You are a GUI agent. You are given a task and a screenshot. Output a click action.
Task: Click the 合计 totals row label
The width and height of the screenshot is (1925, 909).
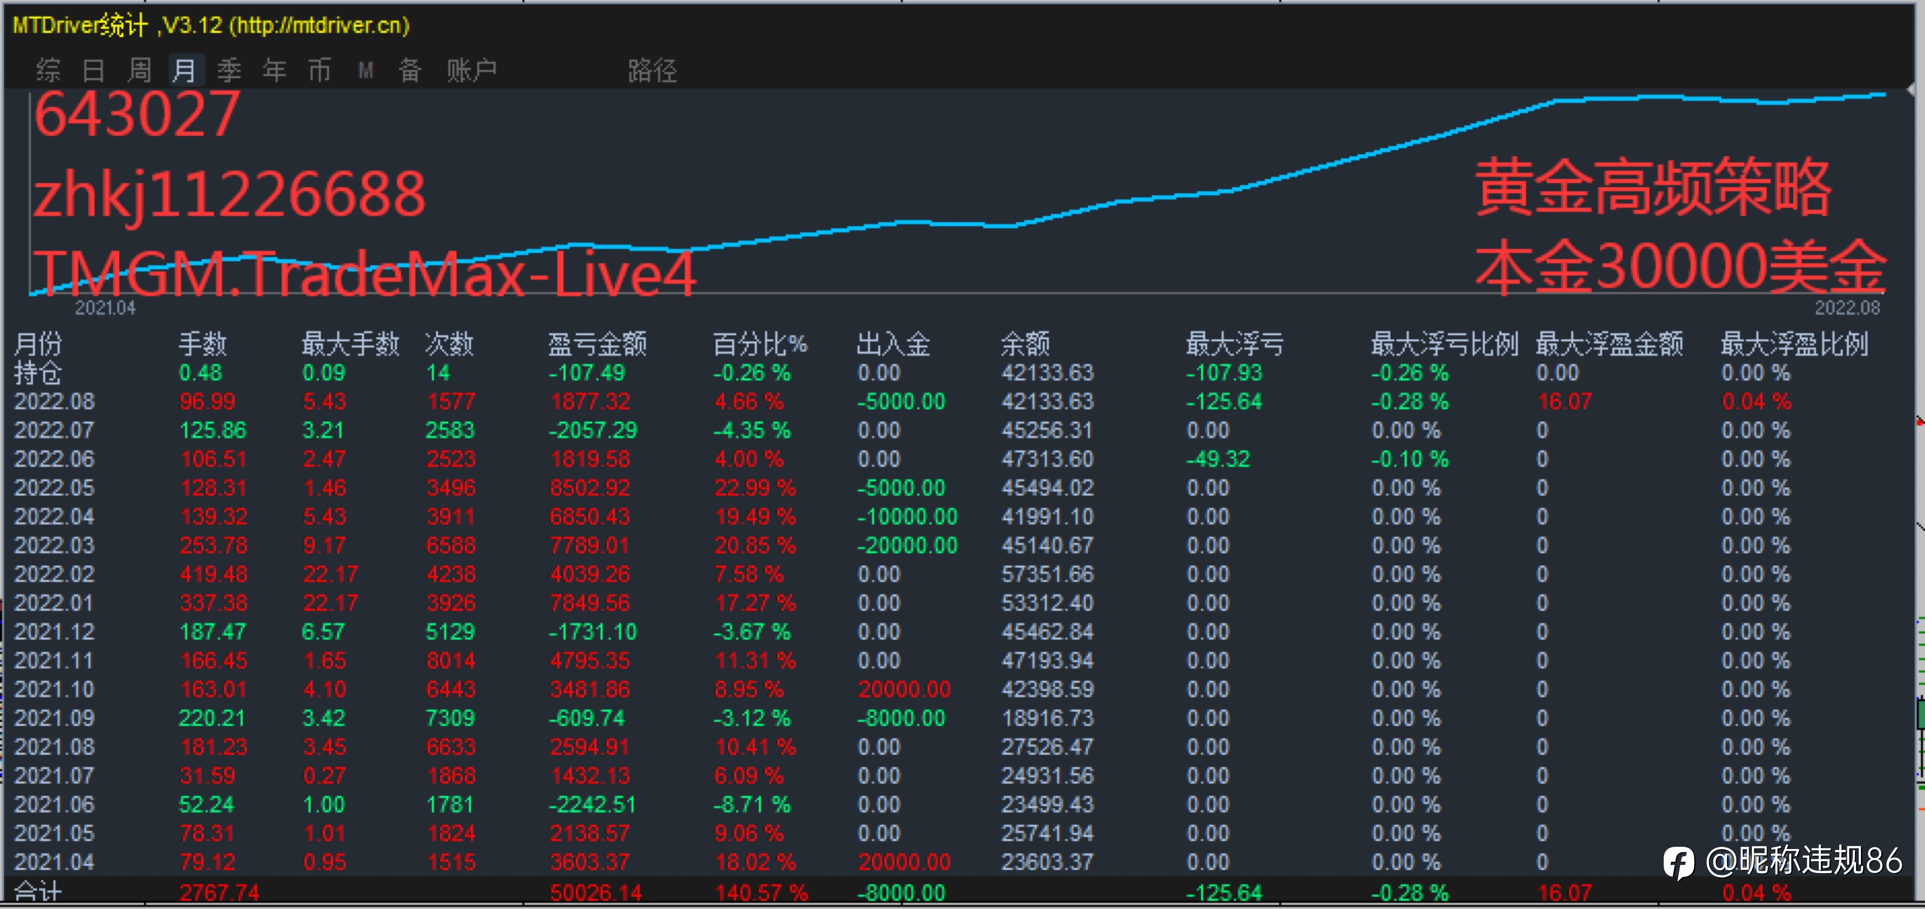(38, 892)
